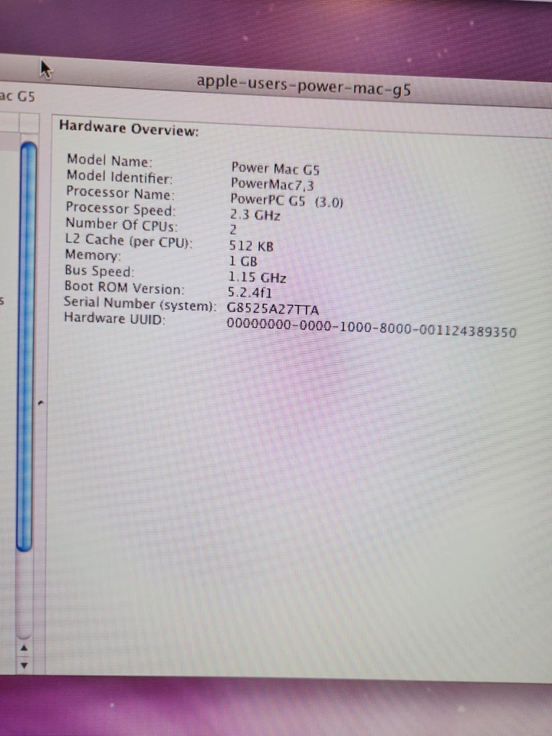Viewport: 552px width, 736px height.
Task: Select the Power Mac G5 value
Action: [x=275, y=169]
